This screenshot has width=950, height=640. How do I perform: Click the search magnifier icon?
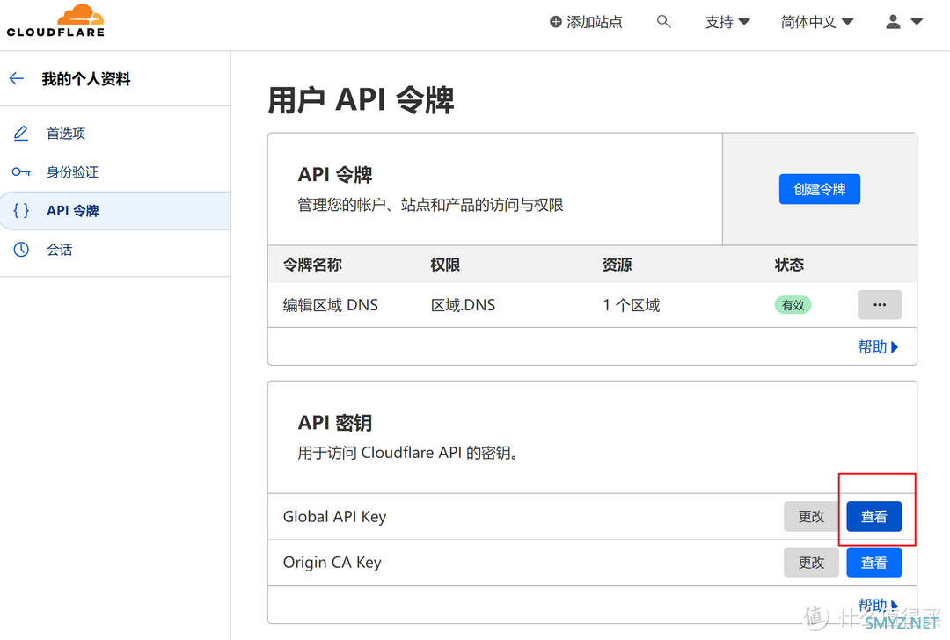click(663, 22)
